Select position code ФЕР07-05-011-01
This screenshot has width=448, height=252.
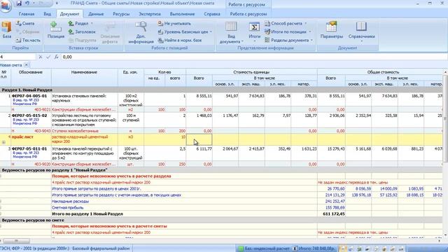pyautogui.click(x=29, y=149)
